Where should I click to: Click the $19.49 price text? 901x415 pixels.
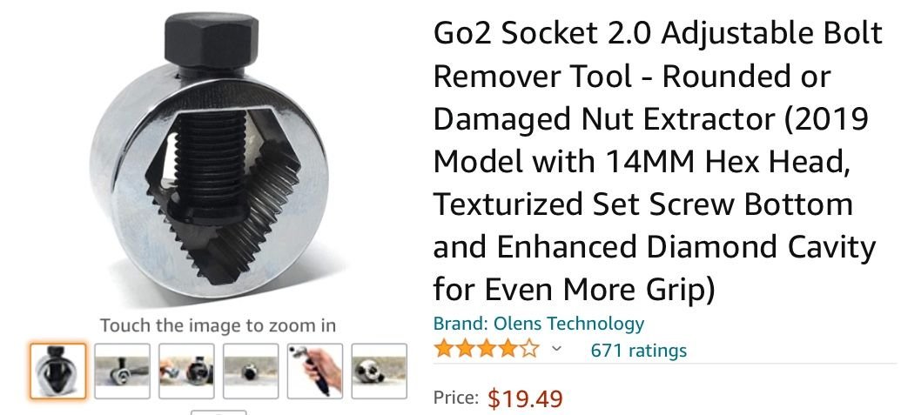click(525, 398)
